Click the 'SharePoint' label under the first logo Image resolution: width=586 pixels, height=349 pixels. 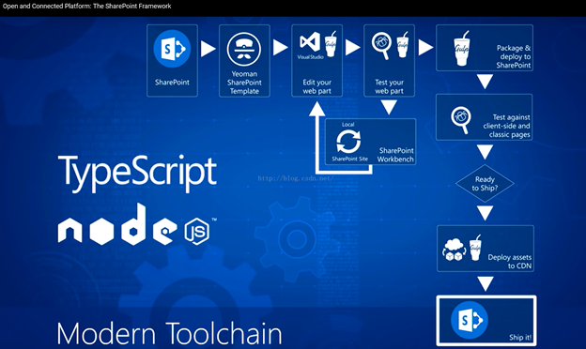172,83
